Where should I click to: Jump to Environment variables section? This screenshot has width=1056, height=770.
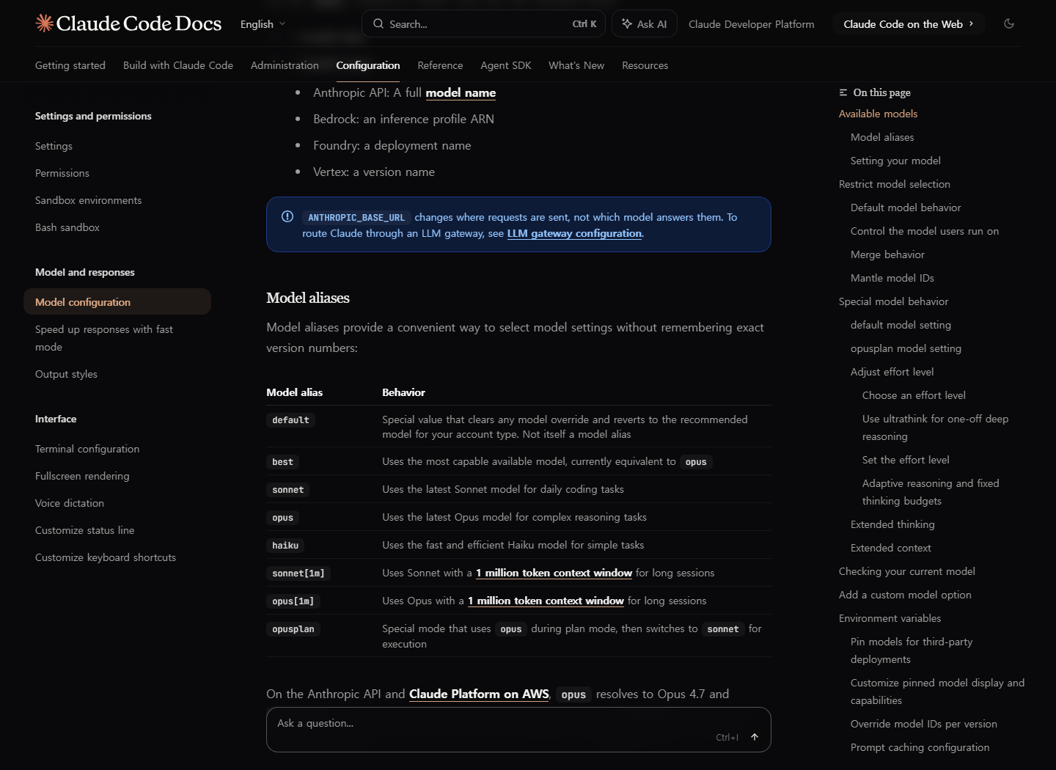[890, 618]
